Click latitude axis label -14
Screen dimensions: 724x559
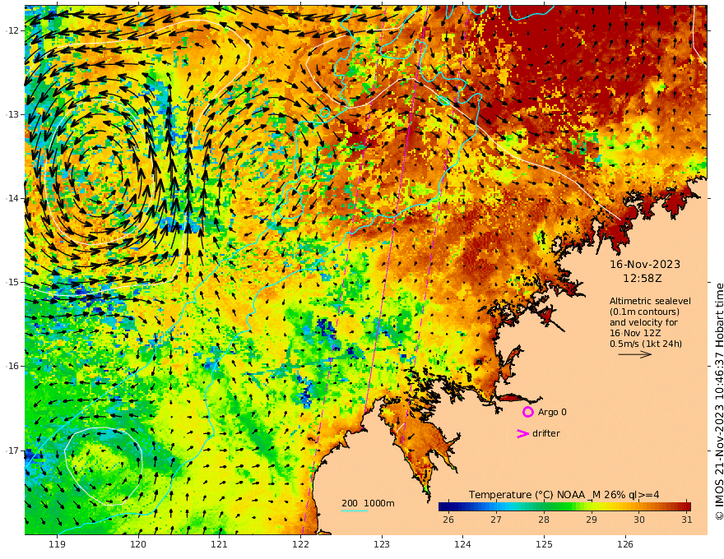[x=12, y=198]
